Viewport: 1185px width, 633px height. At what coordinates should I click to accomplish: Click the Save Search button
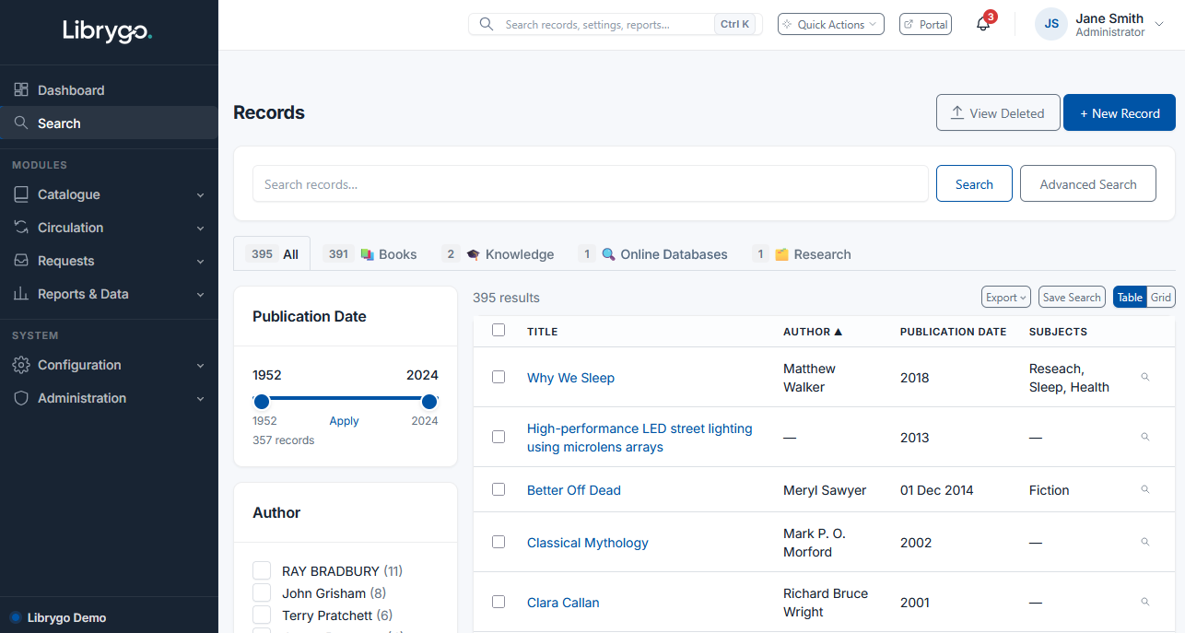click(x=1072, y=297)
